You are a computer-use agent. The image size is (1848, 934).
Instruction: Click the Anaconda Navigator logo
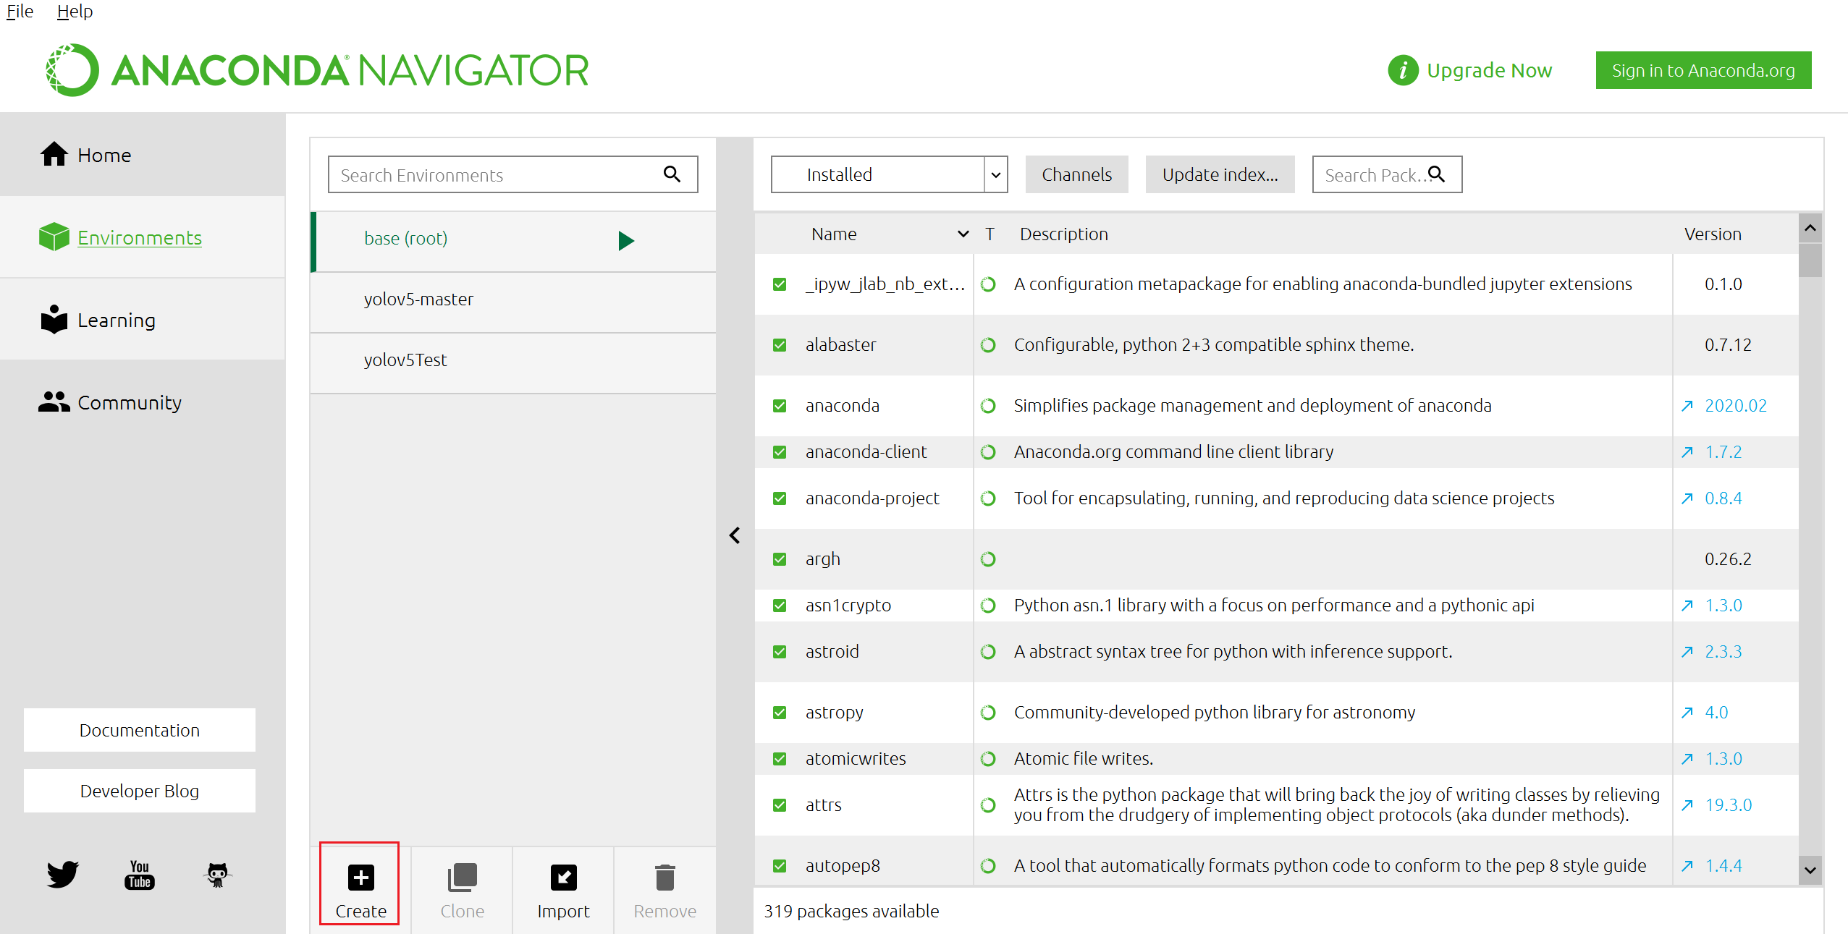(317, 70)
